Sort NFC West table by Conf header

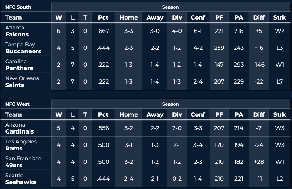198,114
